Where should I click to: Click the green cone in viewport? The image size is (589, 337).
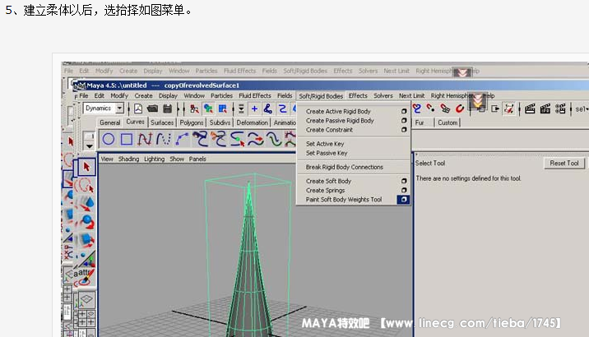[x=249, y=263]
